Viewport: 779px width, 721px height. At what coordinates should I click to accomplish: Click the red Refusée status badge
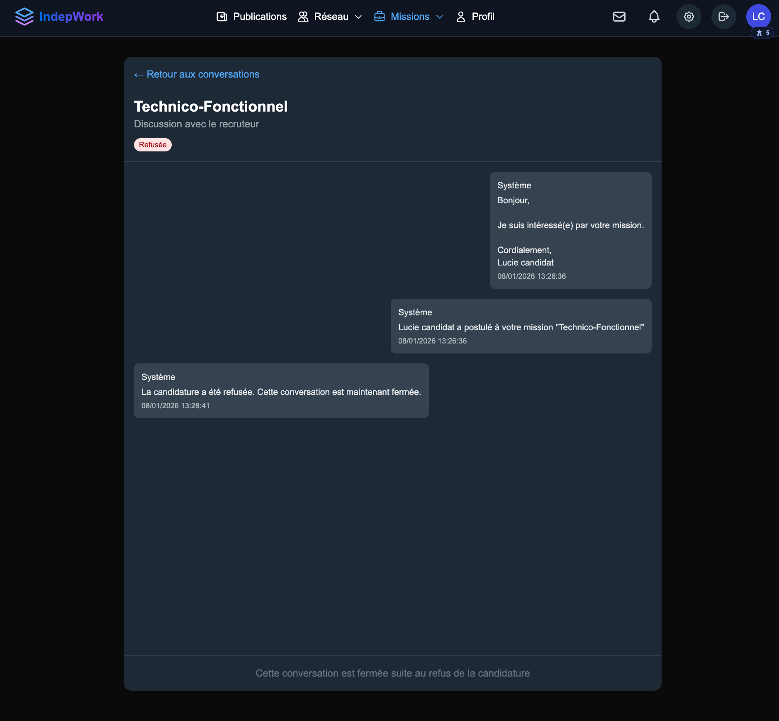click(x=153, y=145)
